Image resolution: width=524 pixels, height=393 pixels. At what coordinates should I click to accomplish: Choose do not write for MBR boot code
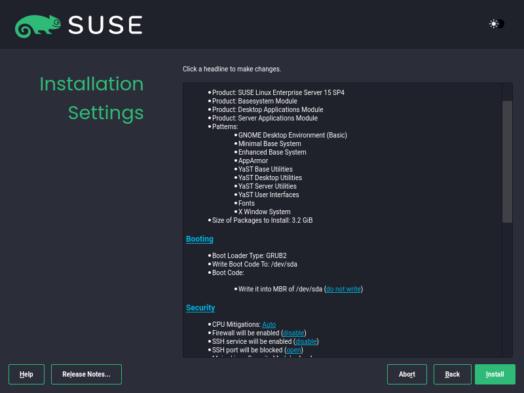pos(343,288)
